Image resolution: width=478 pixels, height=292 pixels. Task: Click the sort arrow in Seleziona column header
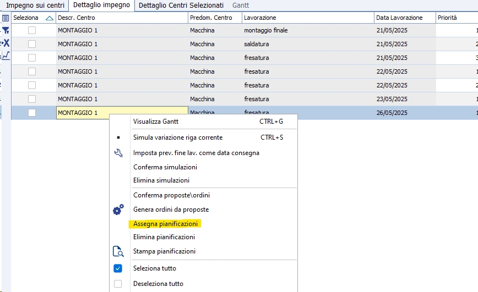pyautogui.click(x=50, y=18)
